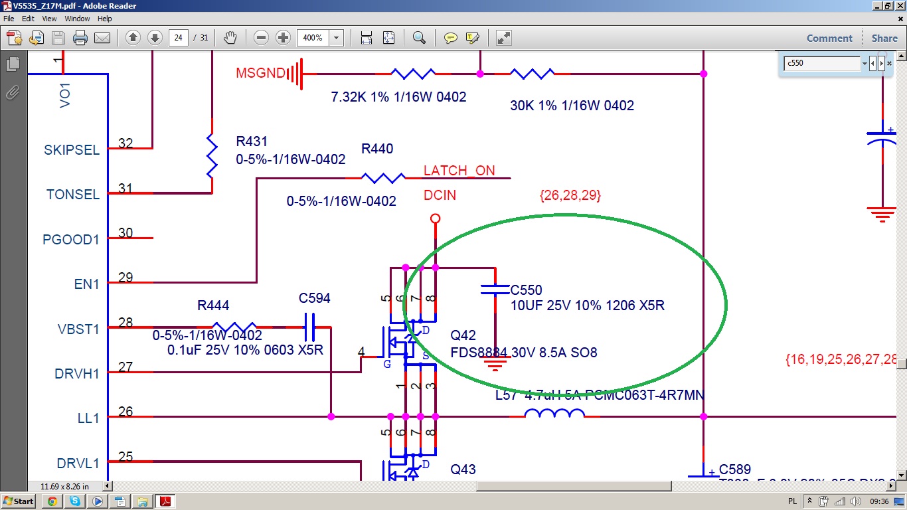Click the network signal tray icon

point(839,501)
